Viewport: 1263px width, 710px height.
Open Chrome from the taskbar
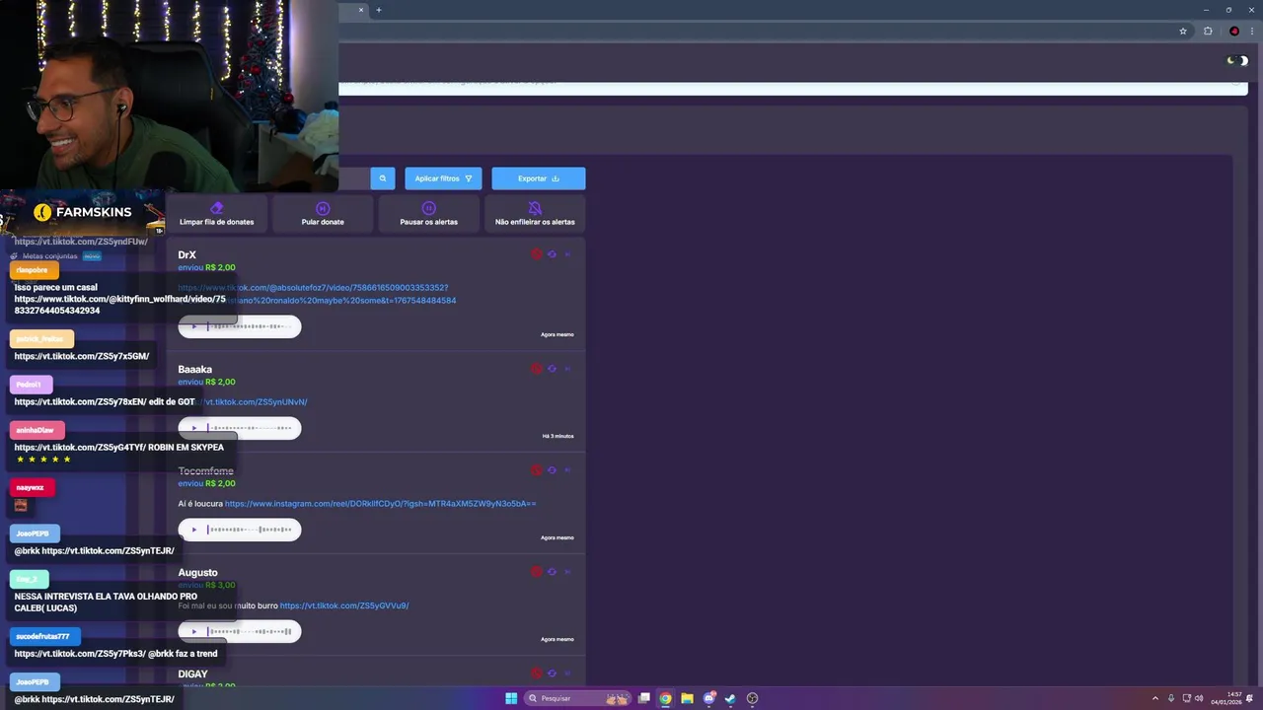[x=666, y=698]
